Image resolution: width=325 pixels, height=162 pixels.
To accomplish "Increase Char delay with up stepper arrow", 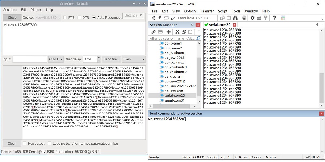I will click(x=99, y=58).
